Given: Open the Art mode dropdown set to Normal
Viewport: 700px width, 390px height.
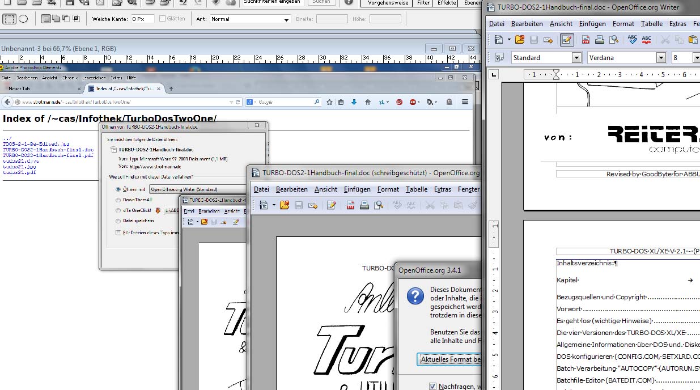Looking at the screenshot, I should (250, 19).
